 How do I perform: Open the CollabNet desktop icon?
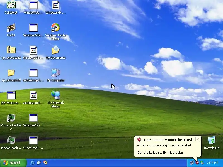[x=11, y=5]
